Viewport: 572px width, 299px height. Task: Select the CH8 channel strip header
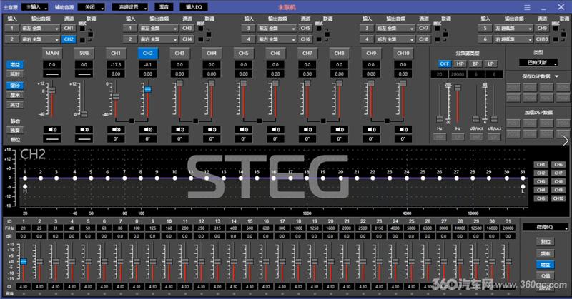click(x=339, y=54)
